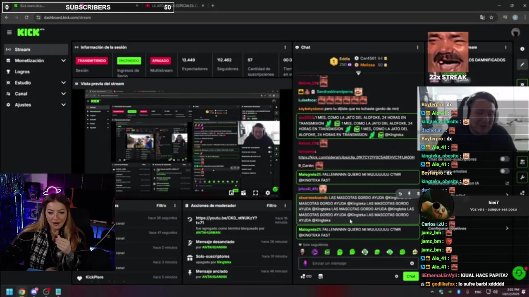
Task: Click pin icon beside Mensaje anclado
Action: (x=190, y=272)
